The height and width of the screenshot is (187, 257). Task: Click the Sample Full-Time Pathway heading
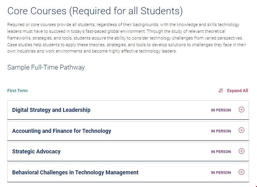click(x=46, y=67)
